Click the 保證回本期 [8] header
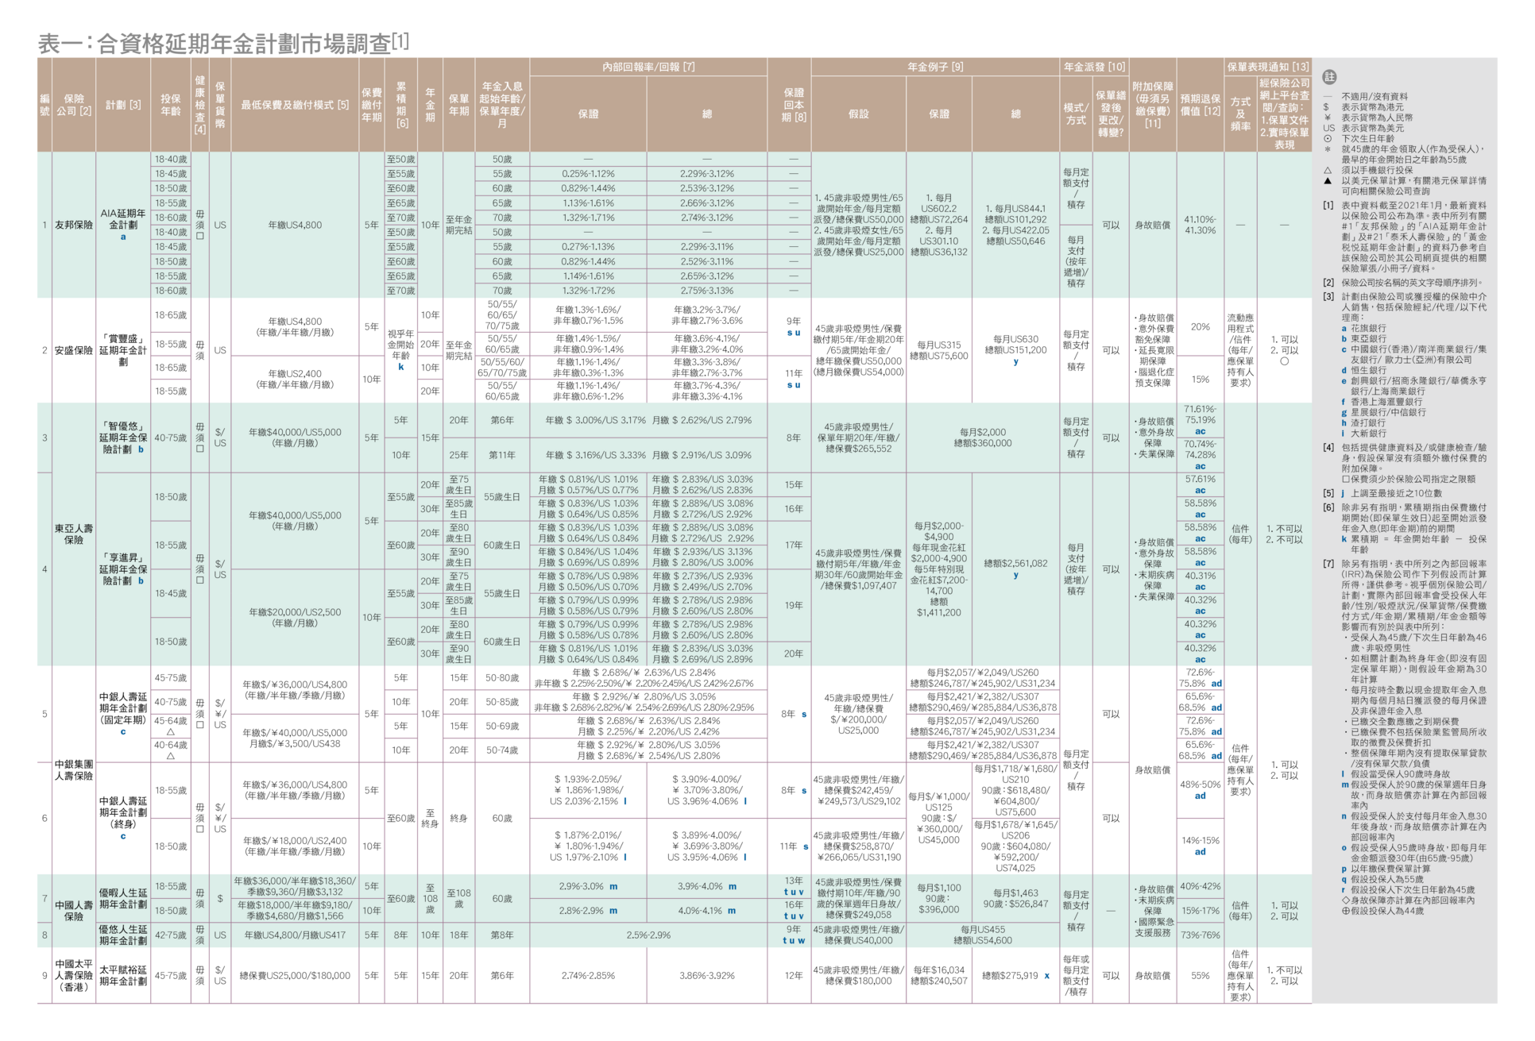This screenshot has height=1041, width=1535. [x=793, y=105]
